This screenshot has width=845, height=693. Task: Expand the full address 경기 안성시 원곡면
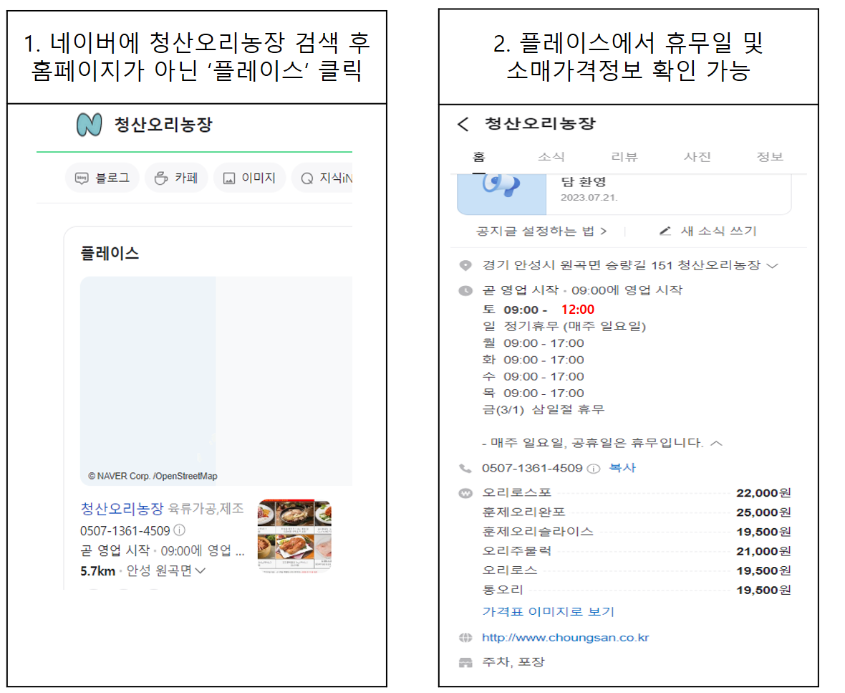[x=772, y=266]
